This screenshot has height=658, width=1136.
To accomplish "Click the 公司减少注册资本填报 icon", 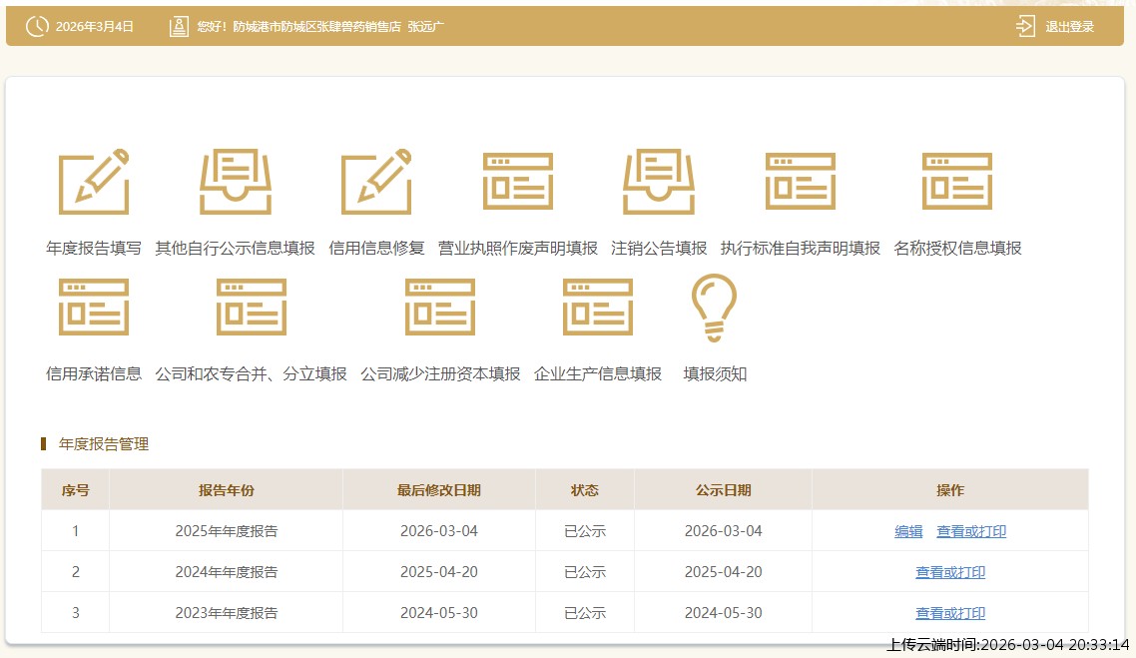I will tap(440, 308).
